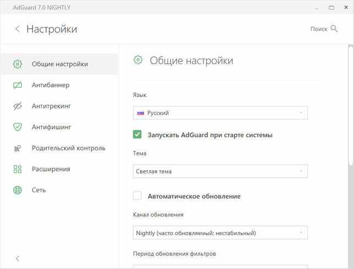The width and height of the screenshot is (354, 269).
Task: Open the Канал обновления Nightly dropdown
Action: [x=220, y=232]
